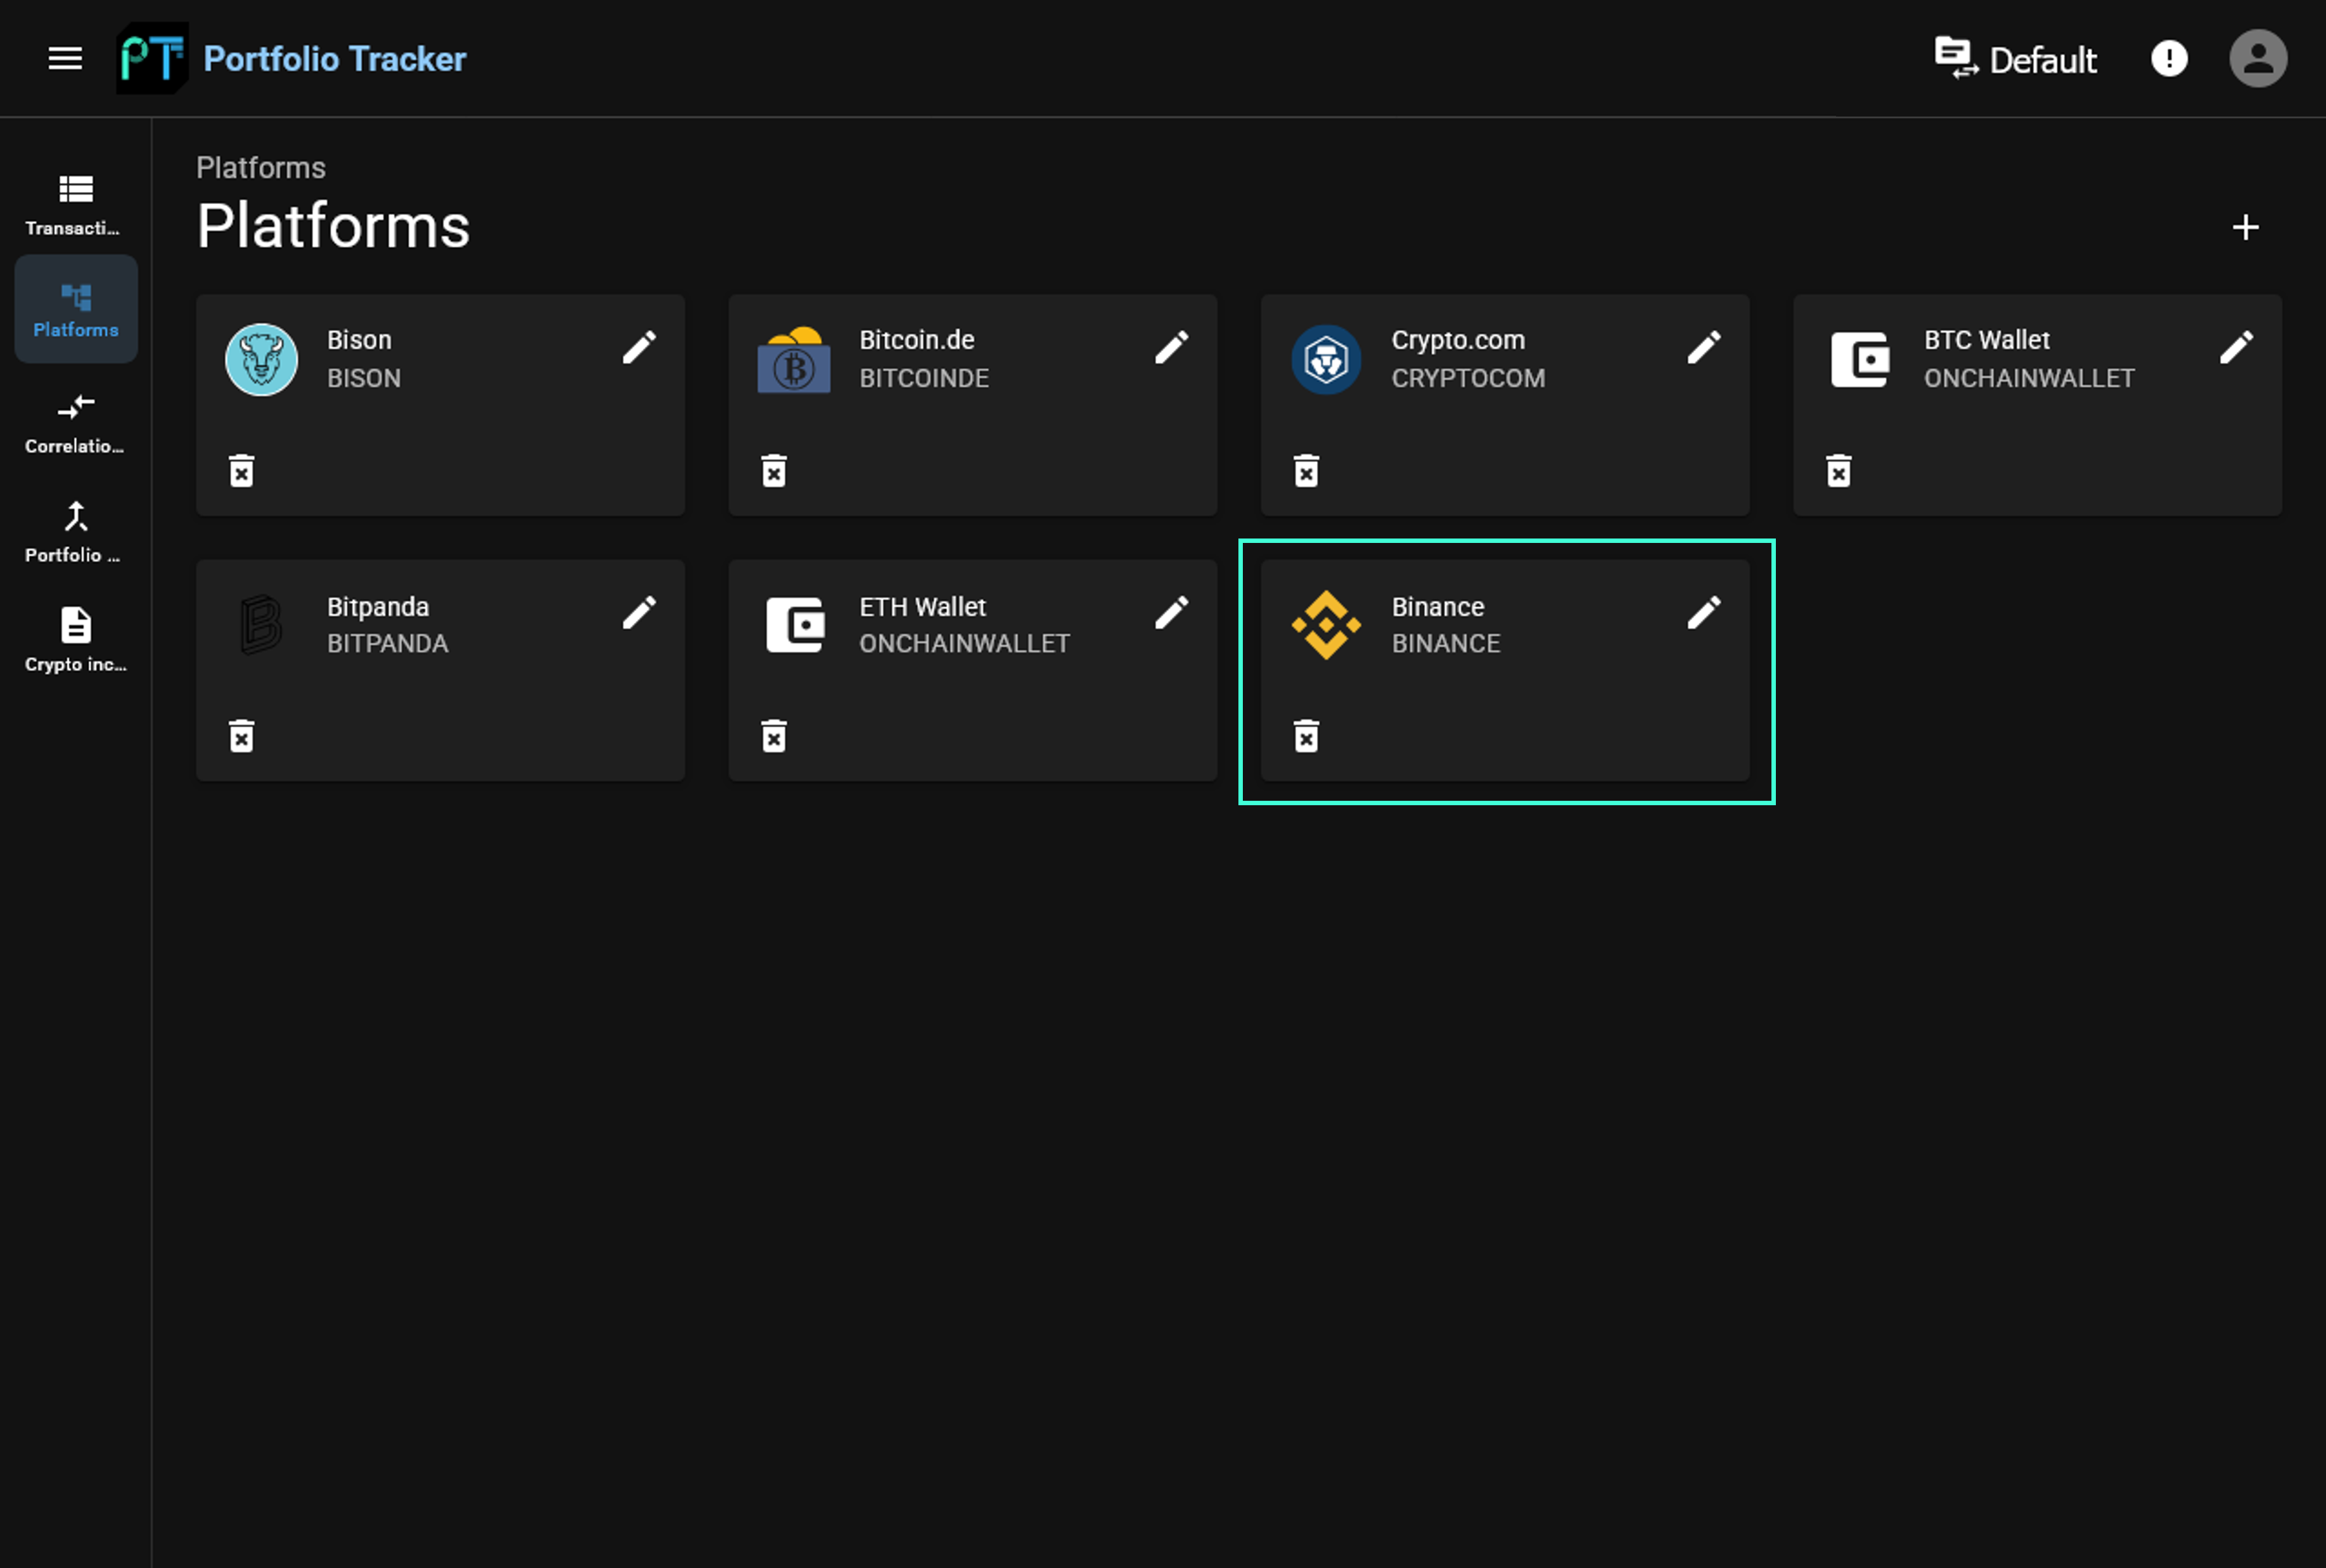Click the BITCOINDE type label
2326x1568 pixels.
click(x=923, y=378)
